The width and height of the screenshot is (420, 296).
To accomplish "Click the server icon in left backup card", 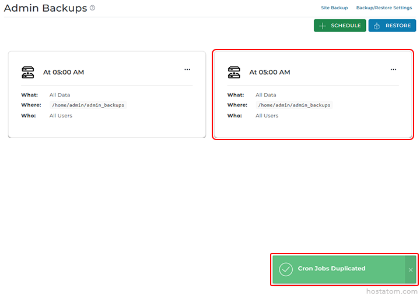I will [x=28, y=72].
